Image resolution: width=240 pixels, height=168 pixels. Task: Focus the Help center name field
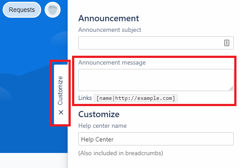coord(156,139)
